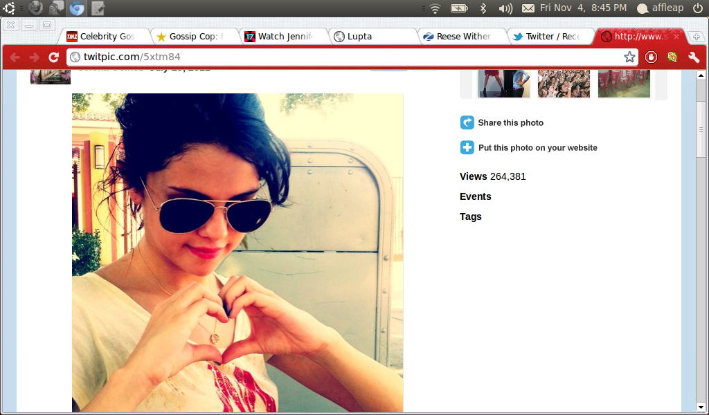The width and height of the screenshot is (709, 415).
Task: Open the wrench settings menu
Action: pos(694,57)
